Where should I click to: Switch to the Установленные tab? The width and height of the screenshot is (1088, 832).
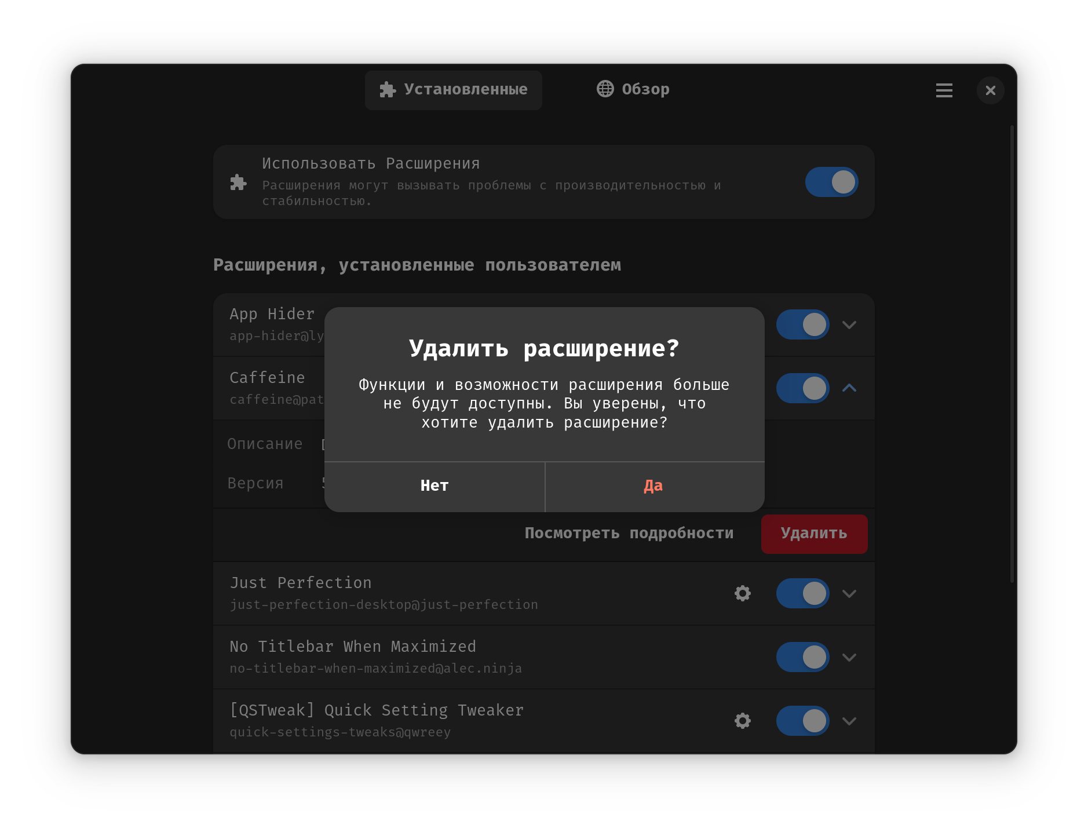click(454, 90)
